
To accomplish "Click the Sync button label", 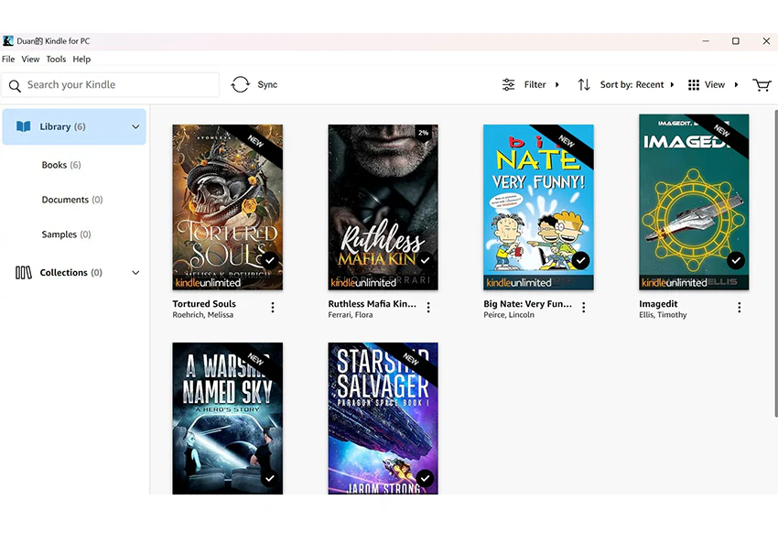I will click(x=267, y=85).
